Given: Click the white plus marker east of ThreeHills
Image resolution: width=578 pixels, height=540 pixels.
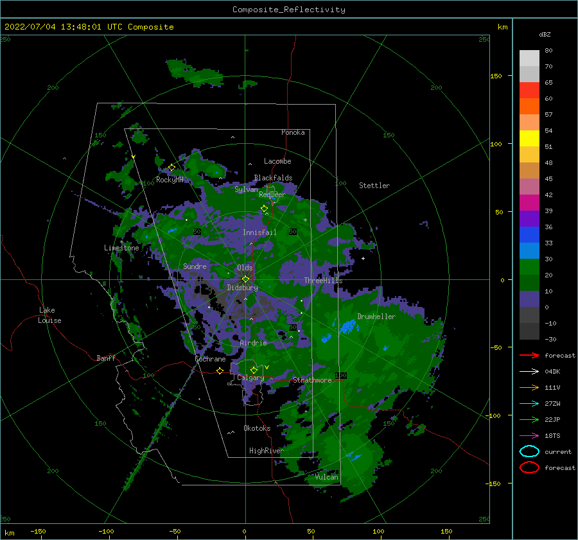Looking at the screenshot, I should 363,258.
